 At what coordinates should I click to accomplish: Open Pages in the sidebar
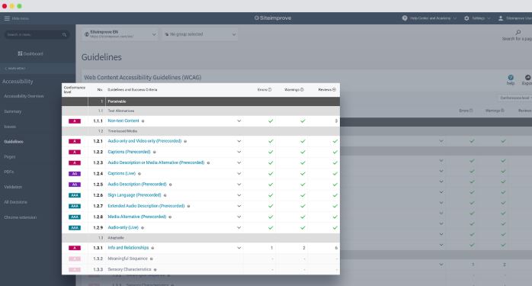point(9,157)
